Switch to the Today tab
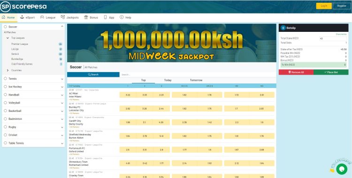Image resolution: width=352 pixels, height=178 pixels. tap(168, 80)
